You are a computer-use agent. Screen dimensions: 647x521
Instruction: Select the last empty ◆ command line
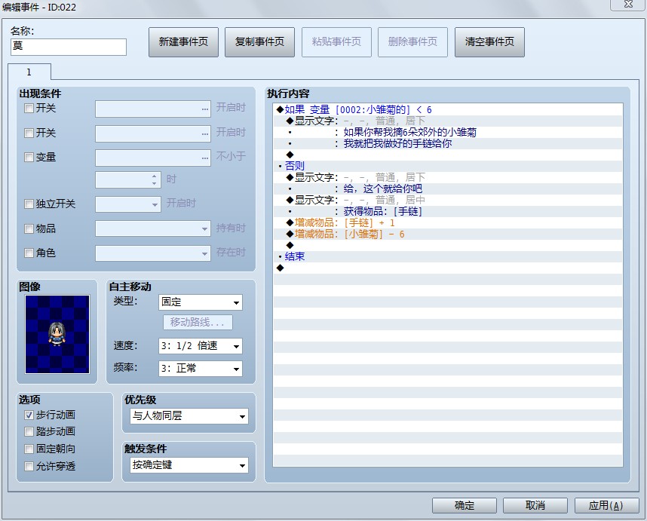(448, 268)
